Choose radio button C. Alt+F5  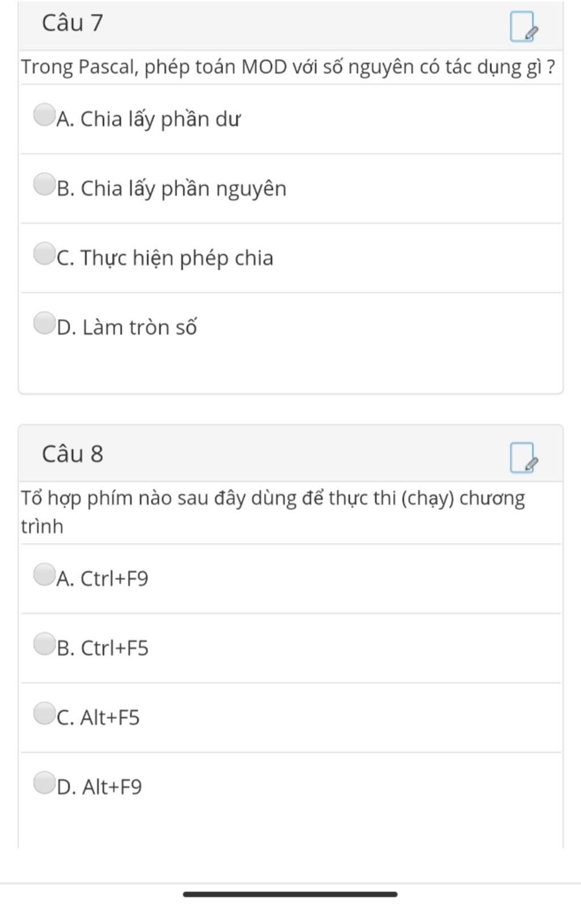(x=44, y=713)
